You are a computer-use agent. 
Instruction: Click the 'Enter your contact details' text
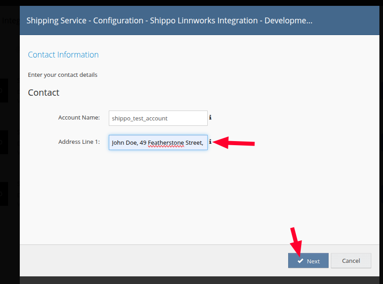click(x=62, y=75)
